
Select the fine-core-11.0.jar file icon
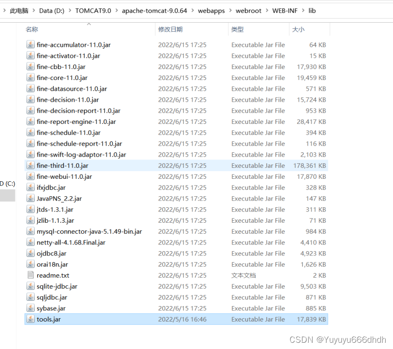tap(30, 78)
